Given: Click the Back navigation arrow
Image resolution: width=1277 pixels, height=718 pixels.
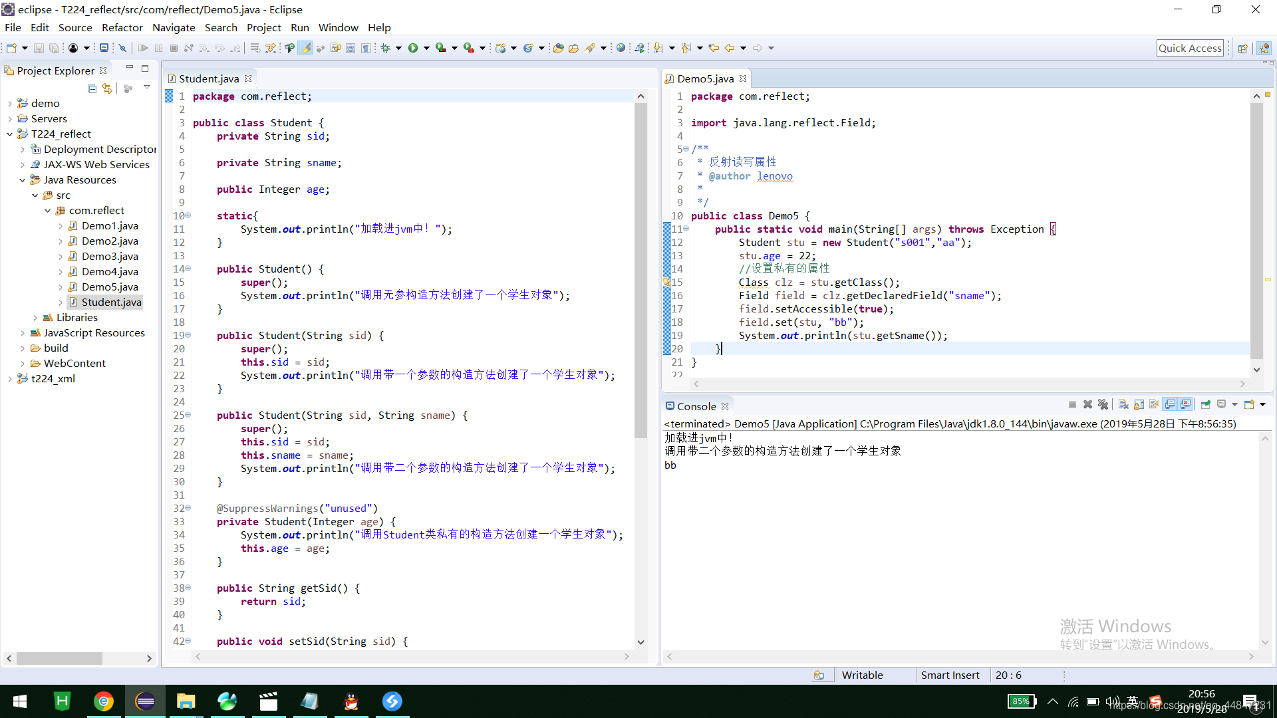Looking at the screenshot, I should click(x=730, y=48).
